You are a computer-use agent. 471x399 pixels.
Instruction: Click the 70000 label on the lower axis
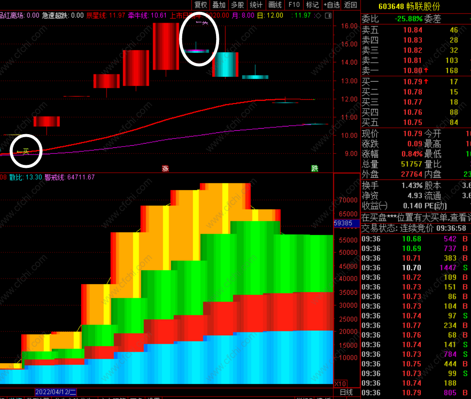[x=348, y=200]
